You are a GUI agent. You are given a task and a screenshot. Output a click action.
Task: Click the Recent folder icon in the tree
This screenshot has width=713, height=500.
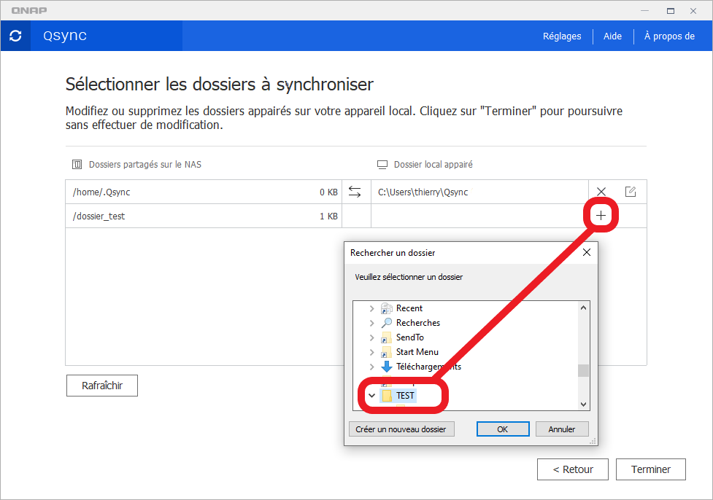(387, 308)
